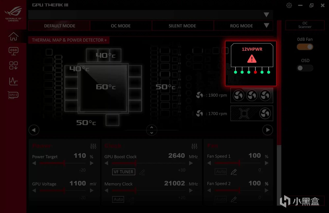Click the 60°c center temperature reading

click(x=106, y=87)
